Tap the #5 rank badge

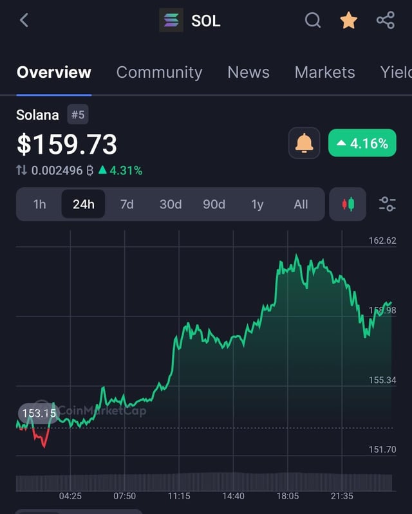78,115
